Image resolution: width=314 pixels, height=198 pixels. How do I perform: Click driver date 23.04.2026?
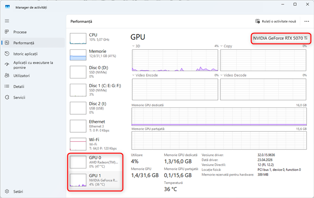click(x=265, y=160)
